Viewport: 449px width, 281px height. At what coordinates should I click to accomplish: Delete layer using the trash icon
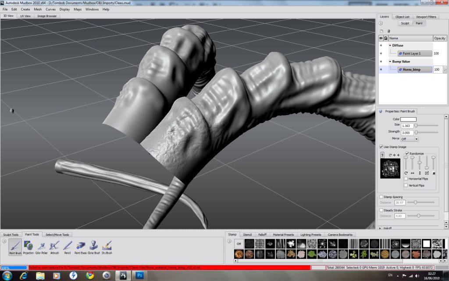[388, 31]
